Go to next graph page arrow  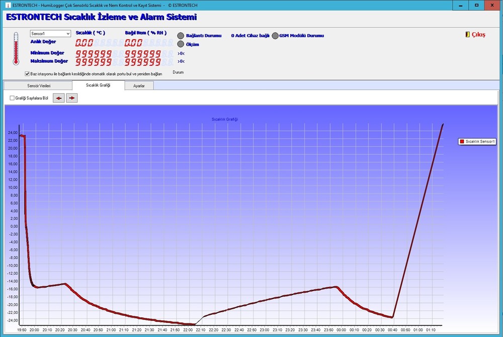(x=72, y=98)
